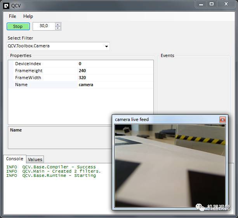
Task: Click the QCV application icon in title bar
Action: click(6, 5)
